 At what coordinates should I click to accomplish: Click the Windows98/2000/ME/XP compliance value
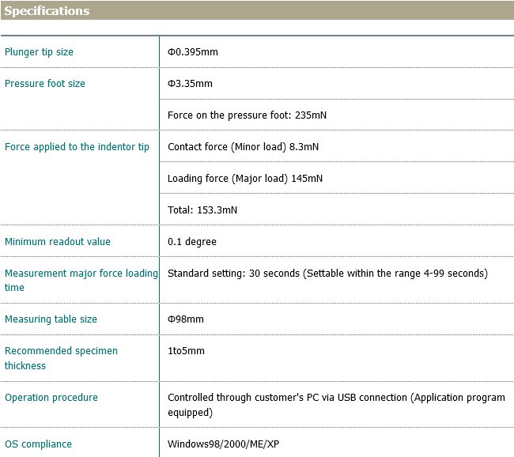click(223, 444)
